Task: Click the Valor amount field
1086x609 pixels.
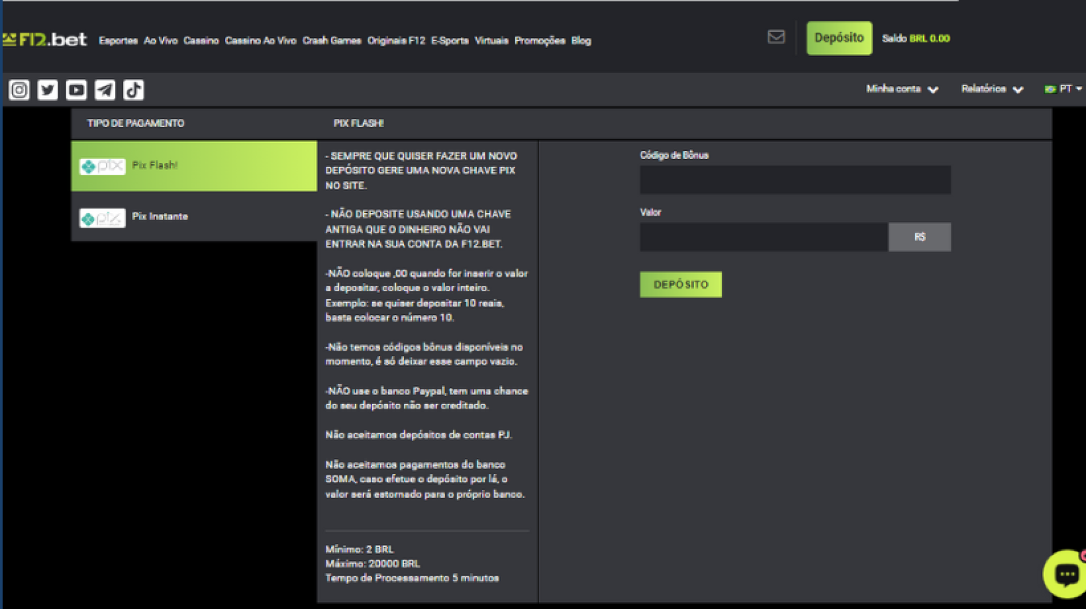Action: 763,237
